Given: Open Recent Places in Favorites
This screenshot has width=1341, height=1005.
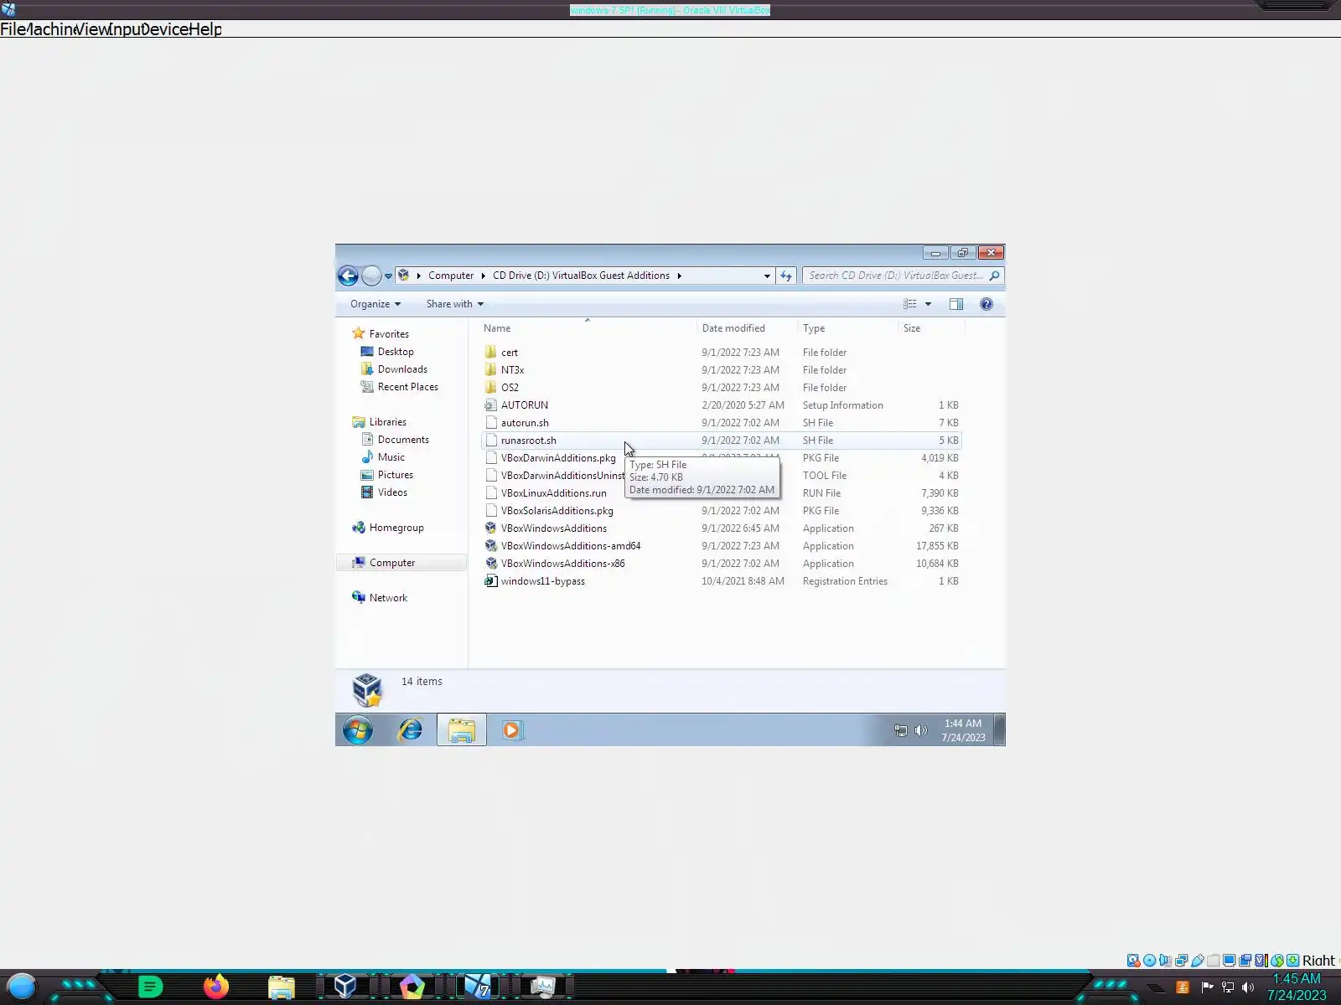Looking at the screenshot, I should point(408,387).
